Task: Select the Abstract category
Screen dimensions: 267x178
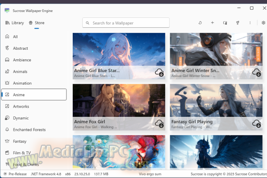Action: (34, 48)
